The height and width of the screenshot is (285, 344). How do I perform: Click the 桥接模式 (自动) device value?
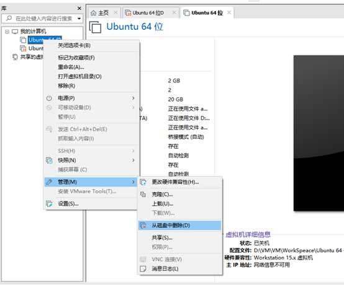click(x=186, y=137)
